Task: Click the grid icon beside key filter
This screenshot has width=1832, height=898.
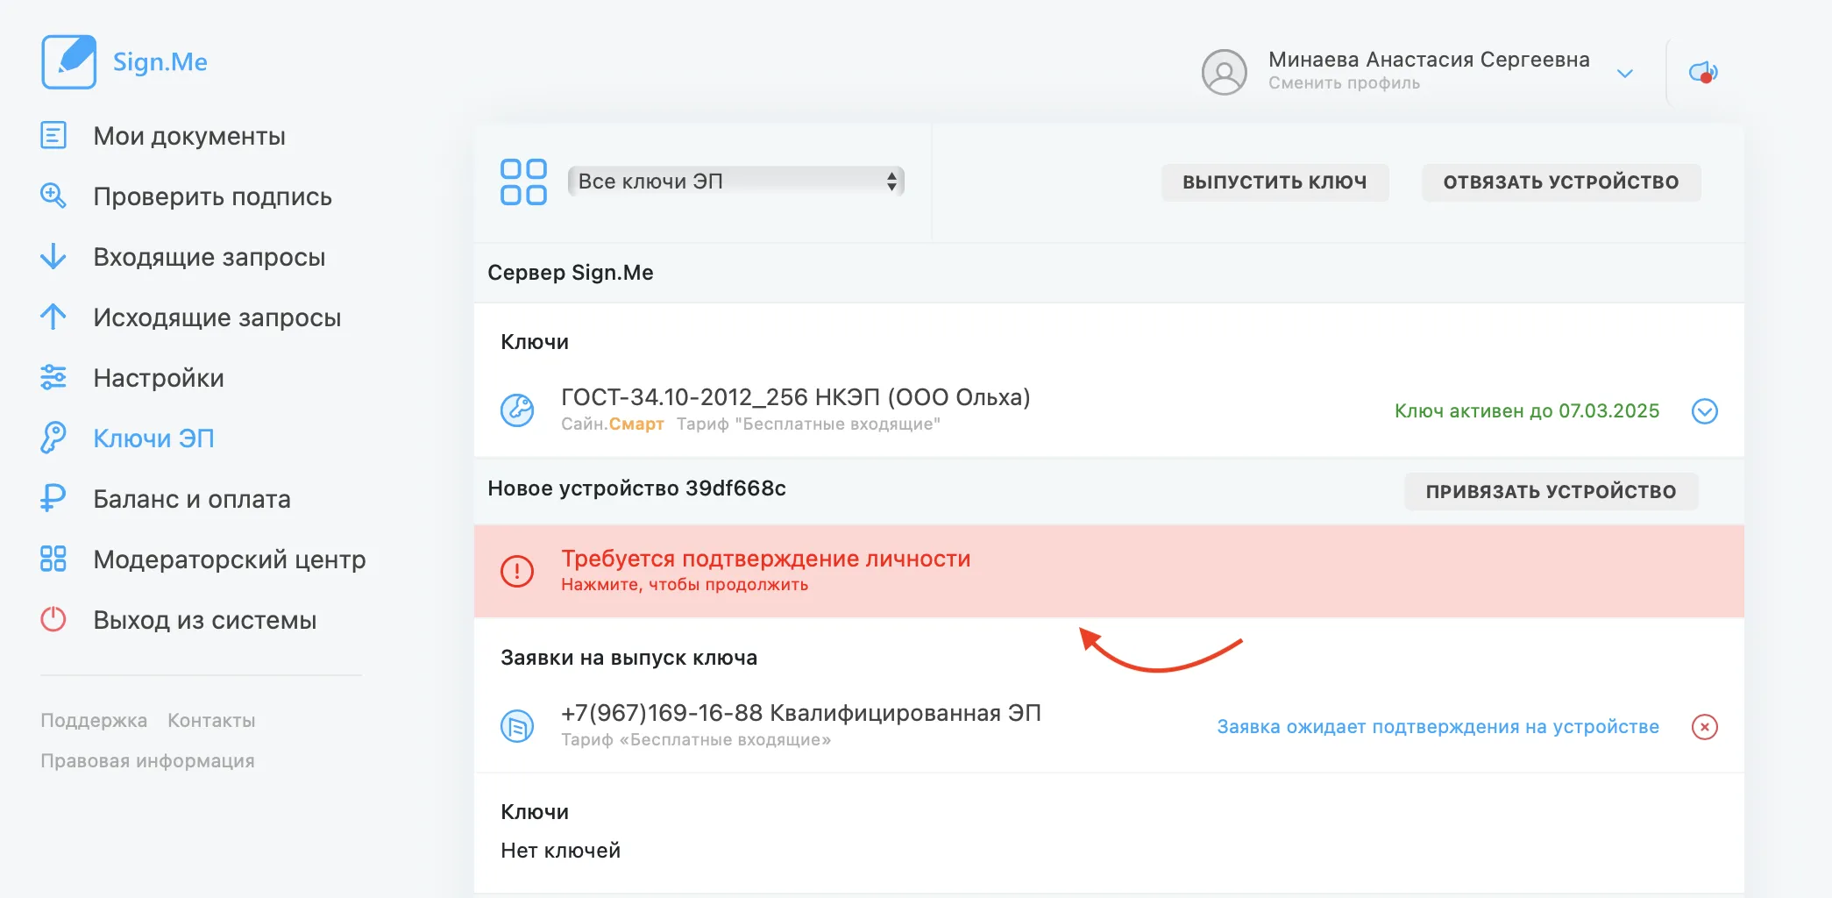Action: pyautogui.click(x=523, y=182)
